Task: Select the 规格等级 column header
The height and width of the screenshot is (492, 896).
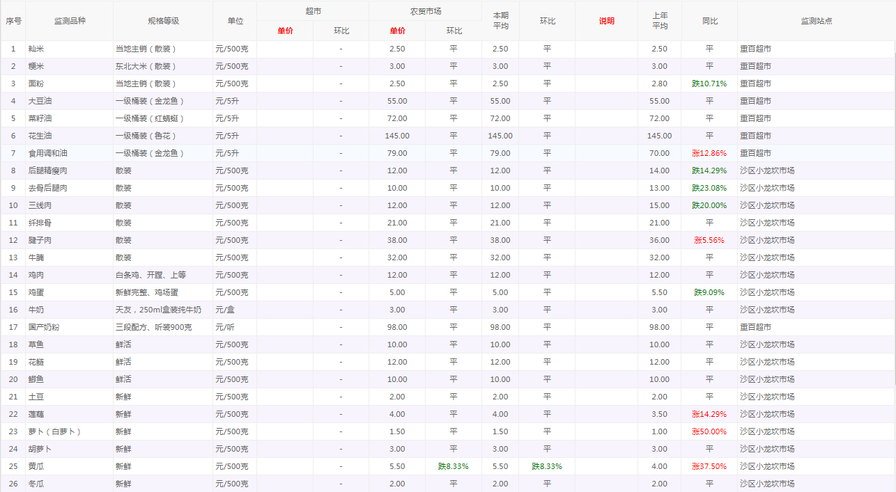Action: coord(163,21)
